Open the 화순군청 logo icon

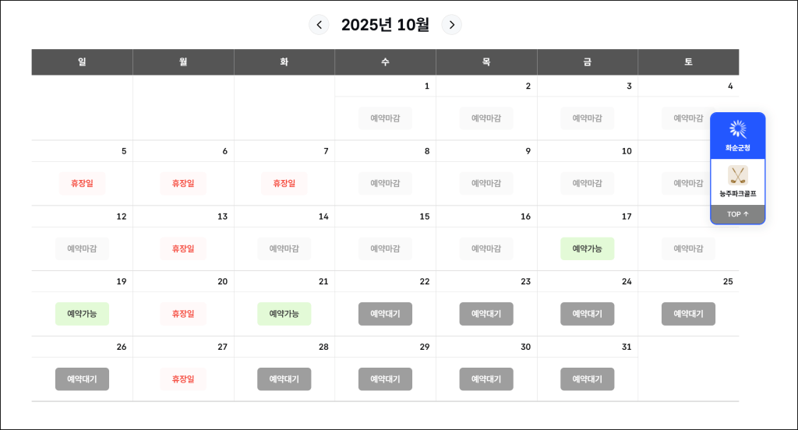click(x=737, y=129)
